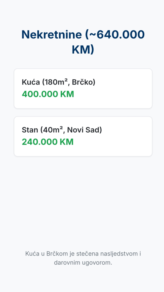This screenshot has height=292, width=164.
Task: Select the 240.000 KM value
Action: point(48,142)
